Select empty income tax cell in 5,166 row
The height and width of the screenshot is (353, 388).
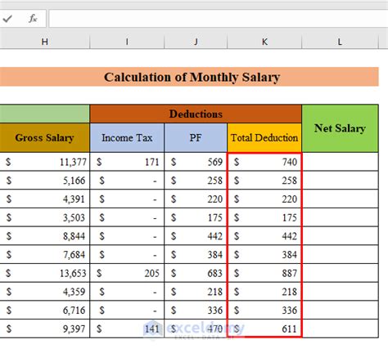[127, 181]
